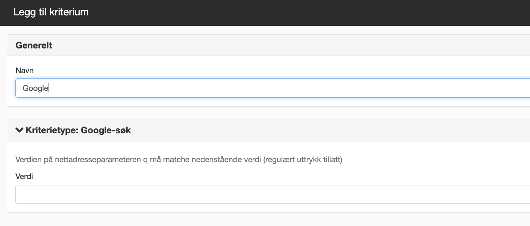Collapse the Kriterietype: Google-søk chevron
Screen dimensions: 530x226
coord(19,130)
